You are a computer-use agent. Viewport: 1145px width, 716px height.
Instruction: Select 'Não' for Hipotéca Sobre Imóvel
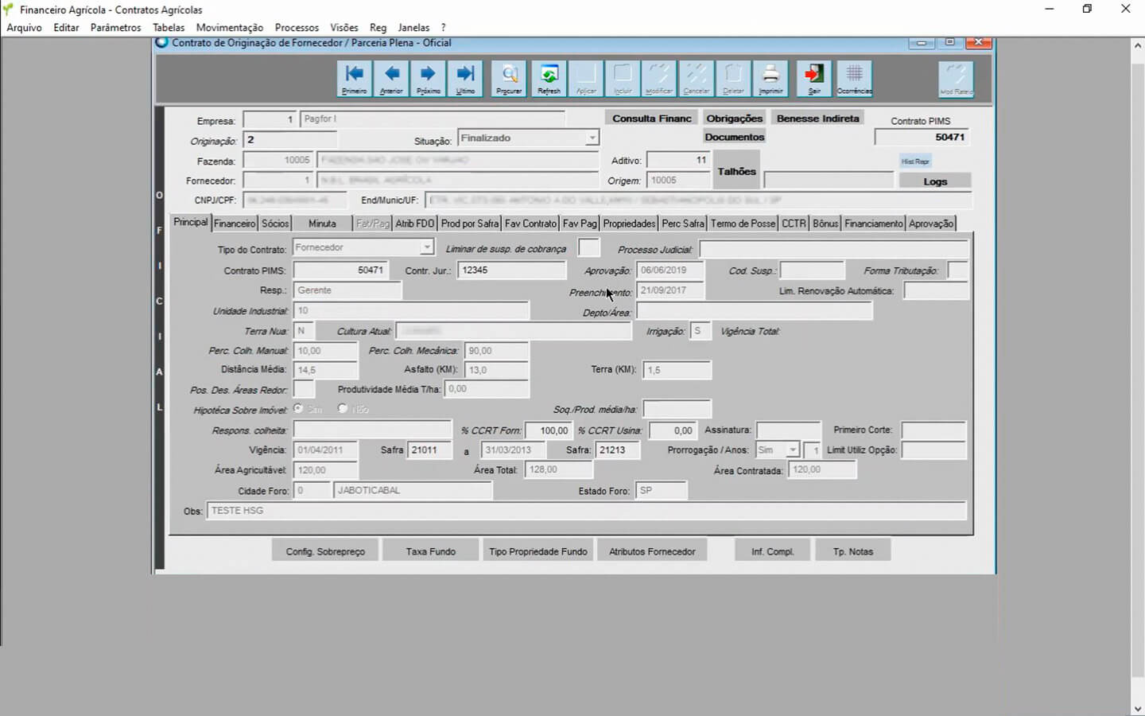(x=343, y=409)
